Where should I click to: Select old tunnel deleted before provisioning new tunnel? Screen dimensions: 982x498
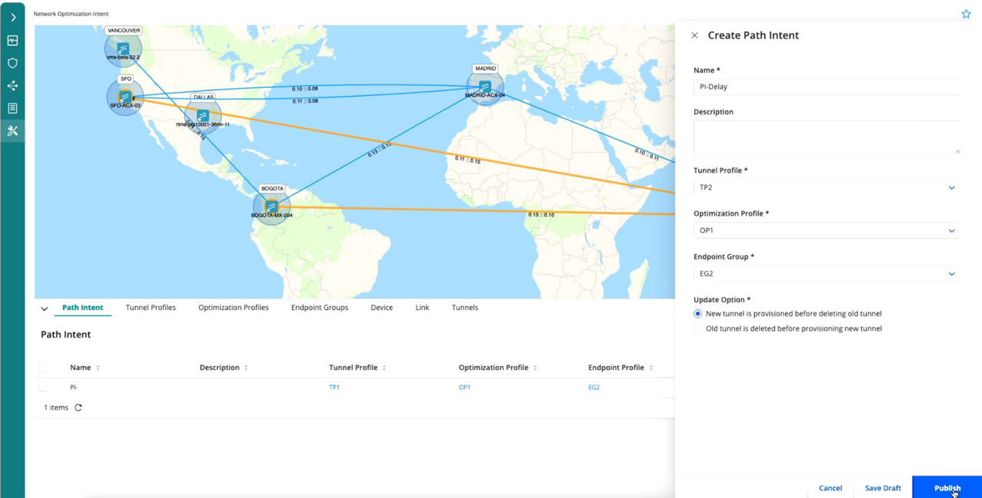point(697,328)
